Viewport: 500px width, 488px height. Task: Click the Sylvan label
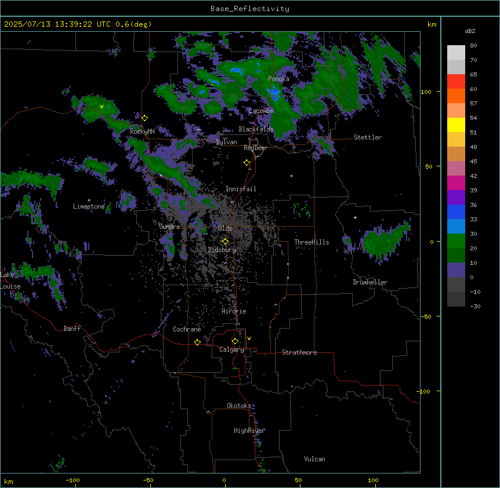pos(226,142)
